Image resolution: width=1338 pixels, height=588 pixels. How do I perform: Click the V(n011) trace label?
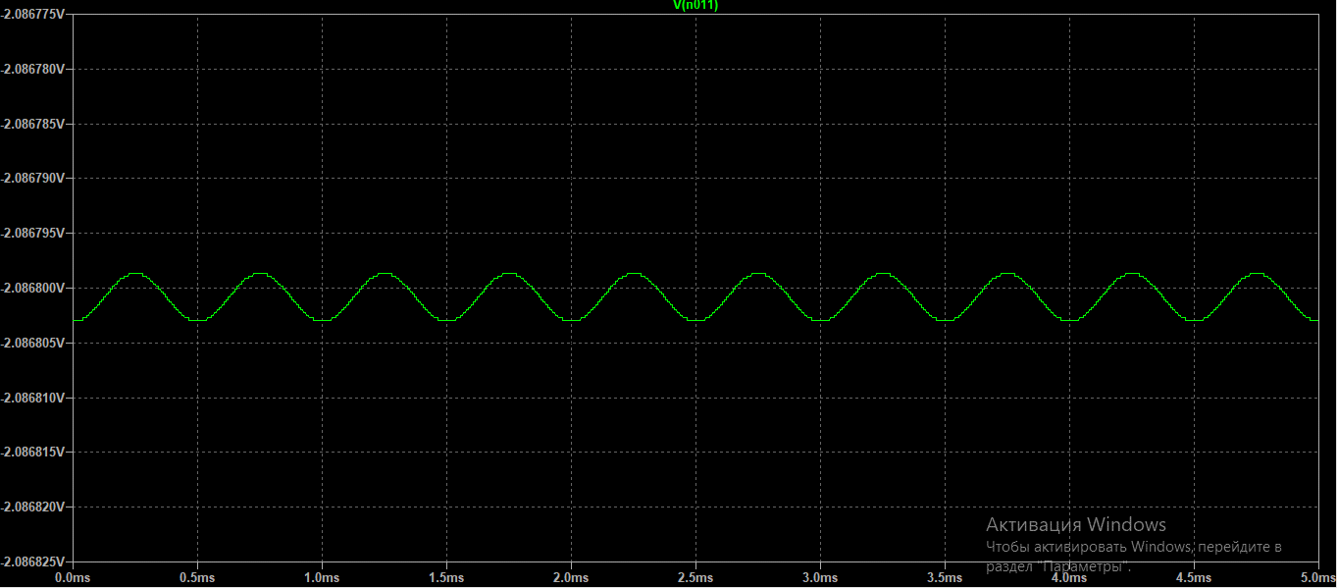(x=695, y=6)
